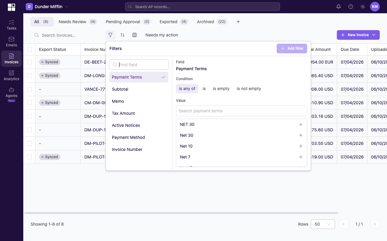Select Memo in the field list
This screenshot has width=387, height=241.
tap(139, 101)
